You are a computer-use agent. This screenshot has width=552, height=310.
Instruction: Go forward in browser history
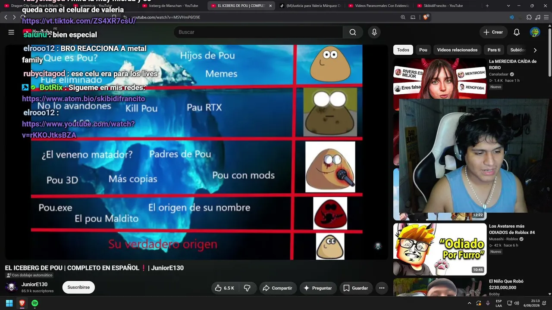[14, 17]
